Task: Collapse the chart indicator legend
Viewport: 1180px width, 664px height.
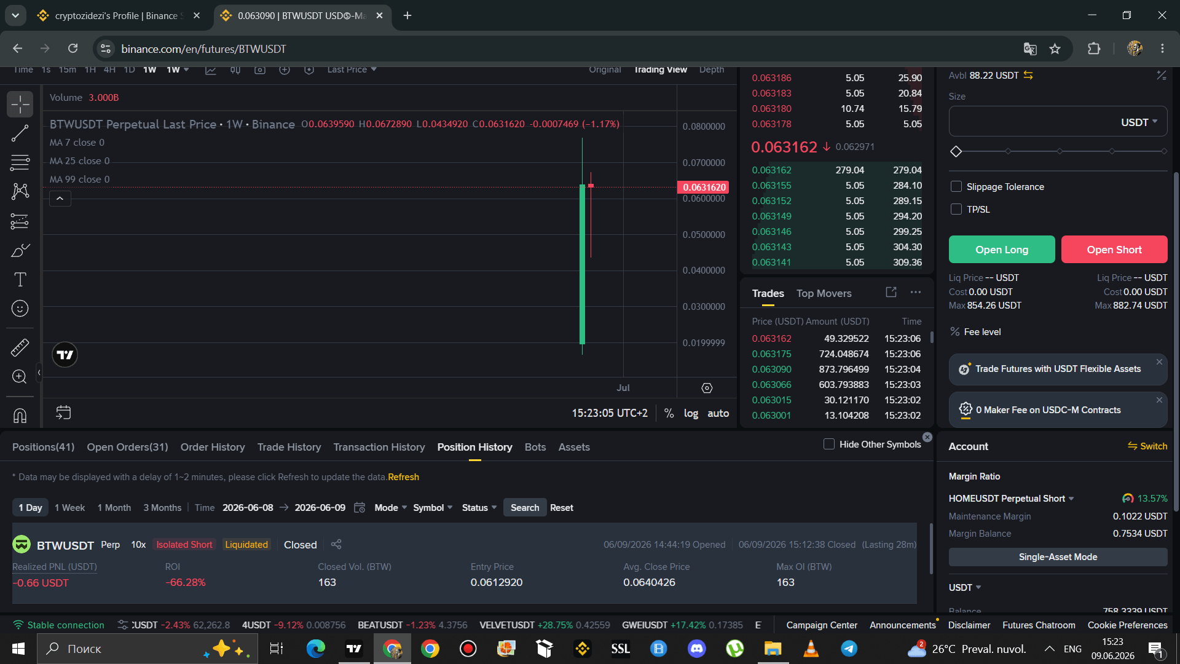Action: pos(60,198)
